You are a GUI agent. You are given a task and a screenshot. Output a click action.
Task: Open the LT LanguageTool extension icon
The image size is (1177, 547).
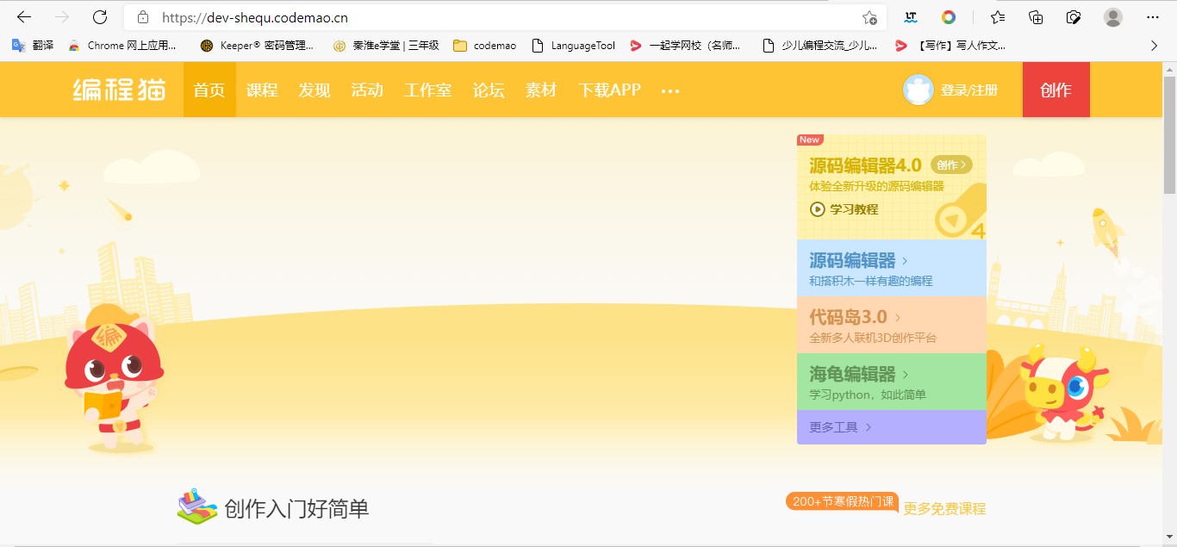910,17
